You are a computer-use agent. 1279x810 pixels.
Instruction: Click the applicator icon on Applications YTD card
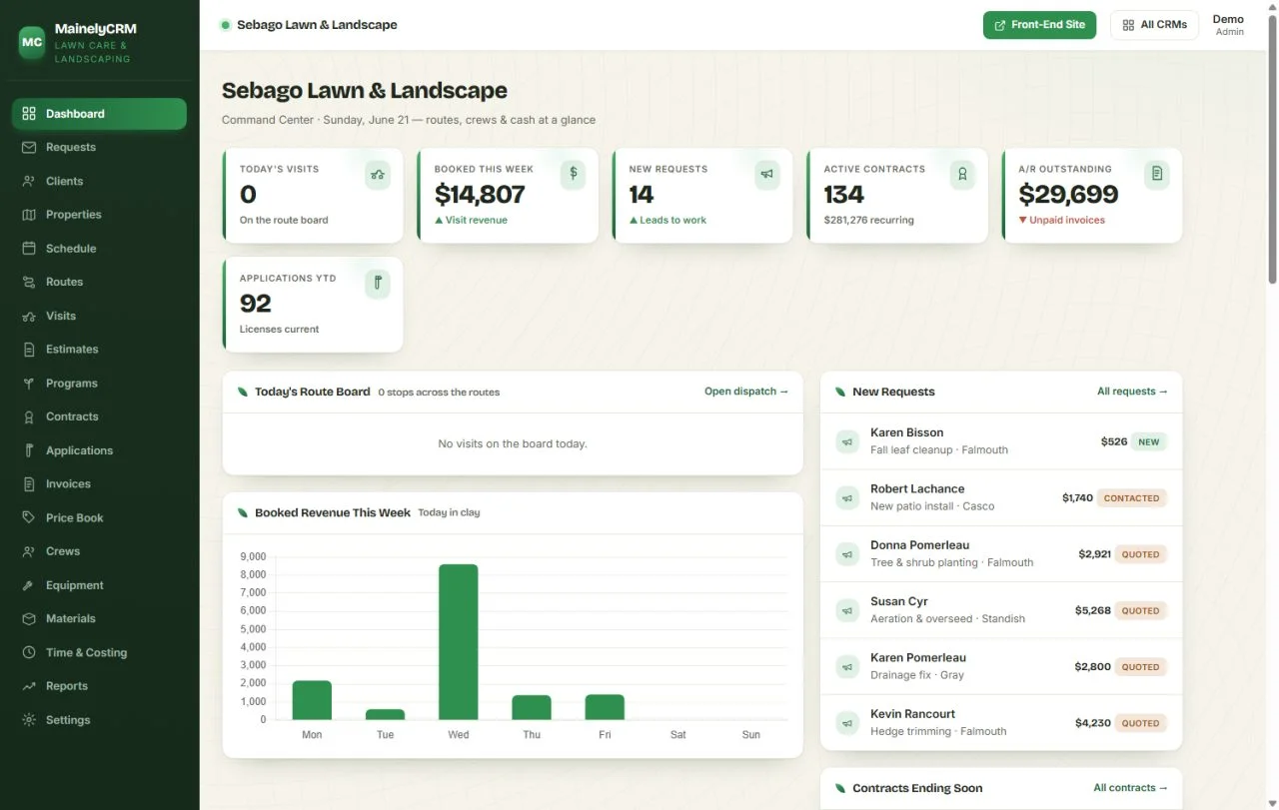pos(378,283)
